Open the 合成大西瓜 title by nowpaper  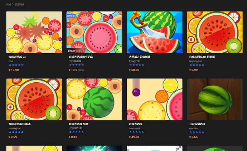point(136,124)
